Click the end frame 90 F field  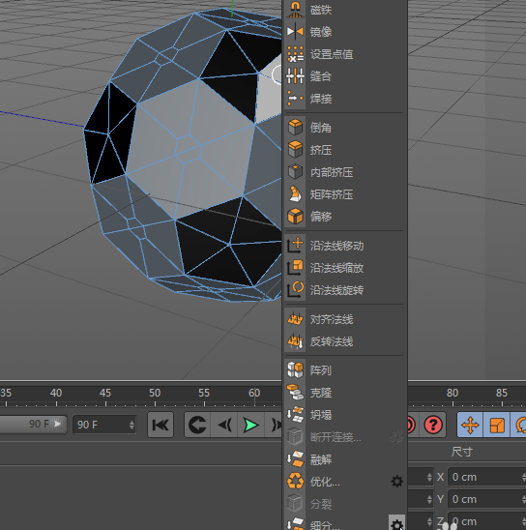coord(104,425)
